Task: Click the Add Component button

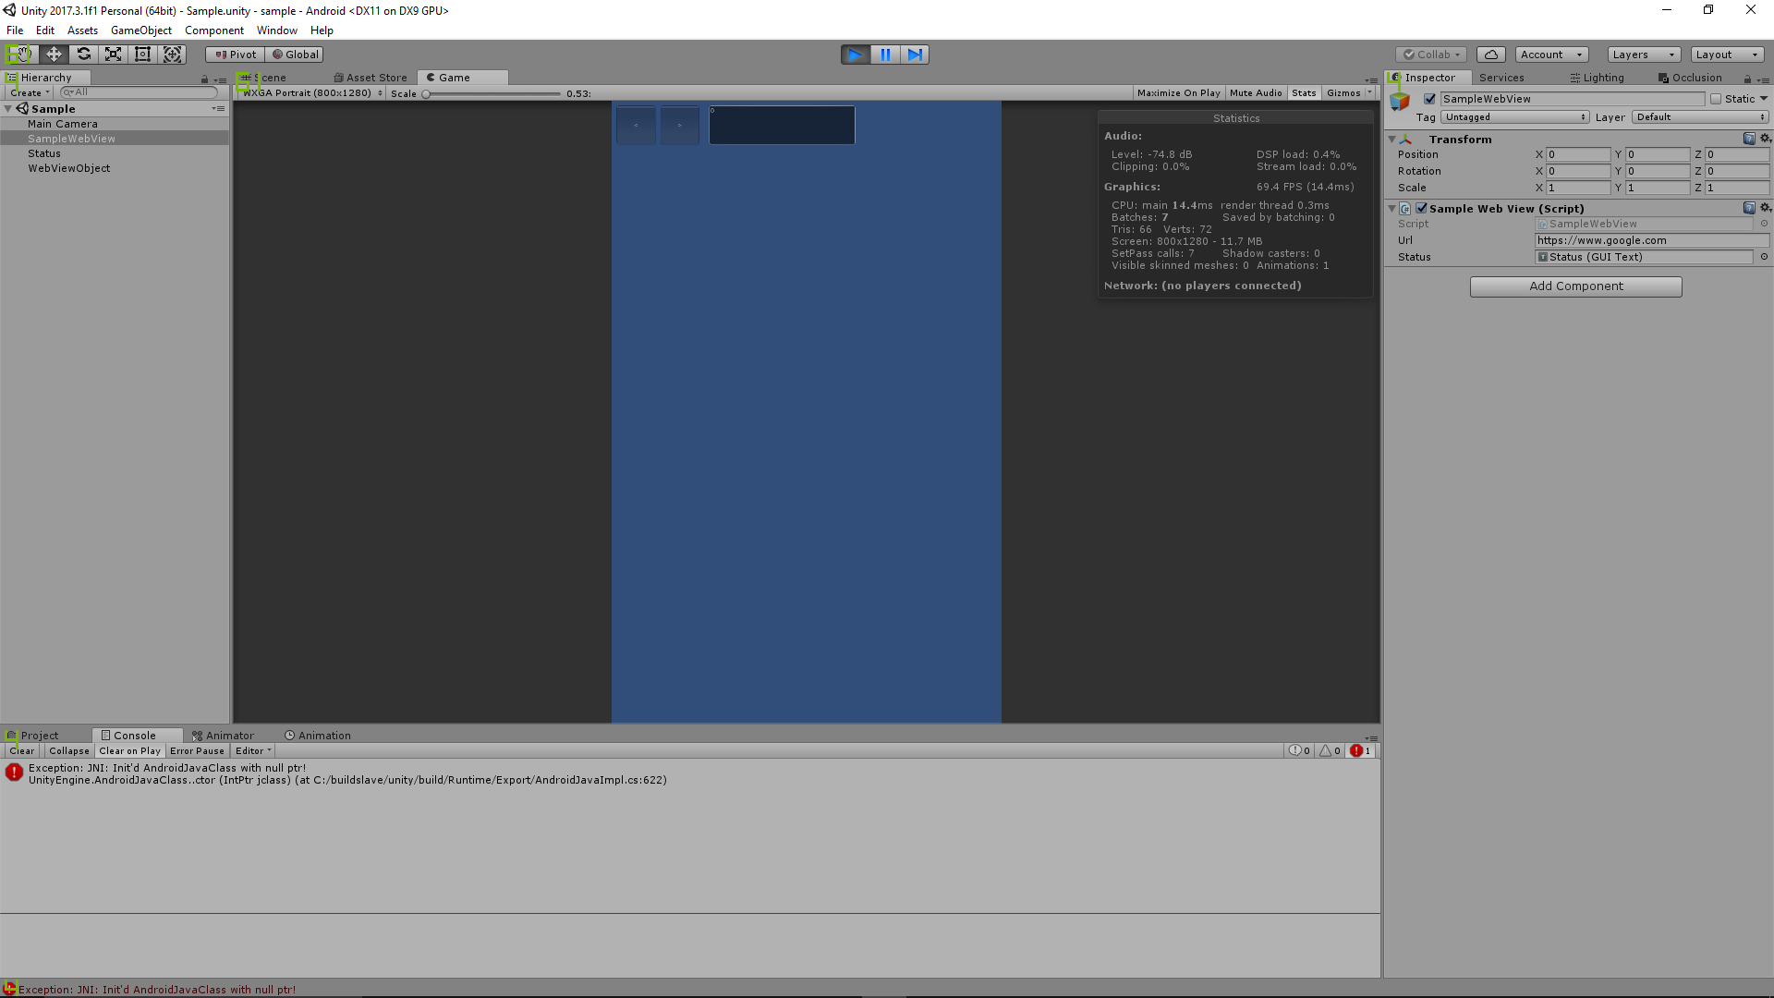Action: pyautogui.click(x=1575, y=286)
